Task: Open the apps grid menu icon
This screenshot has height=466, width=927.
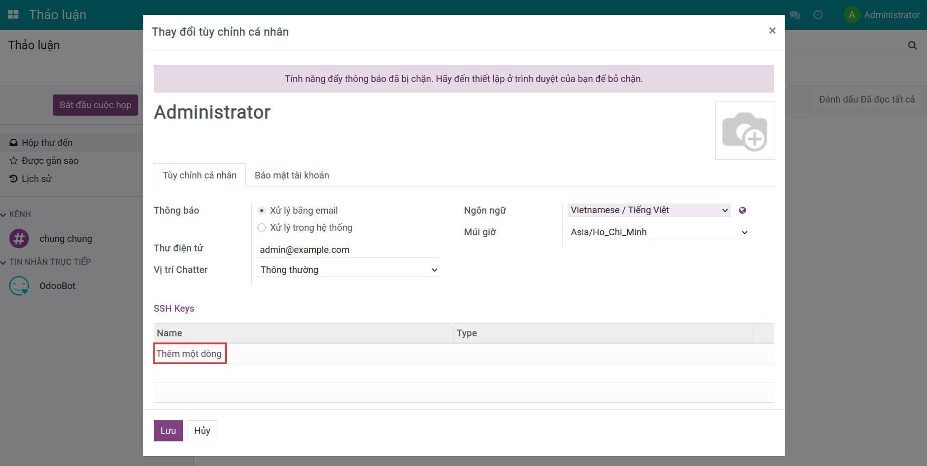Action: coord(13,15)
